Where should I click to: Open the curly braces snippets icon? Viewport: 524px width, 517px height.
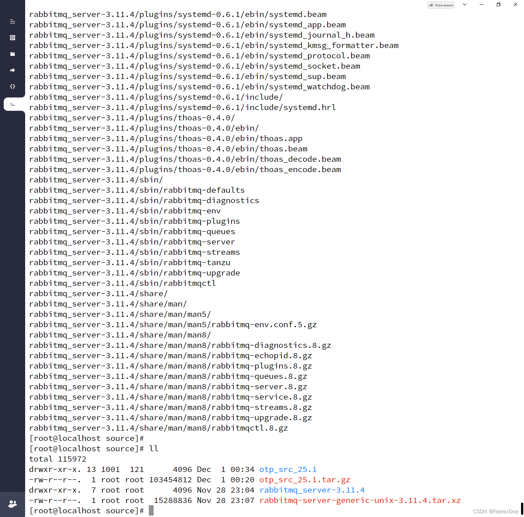13,86
